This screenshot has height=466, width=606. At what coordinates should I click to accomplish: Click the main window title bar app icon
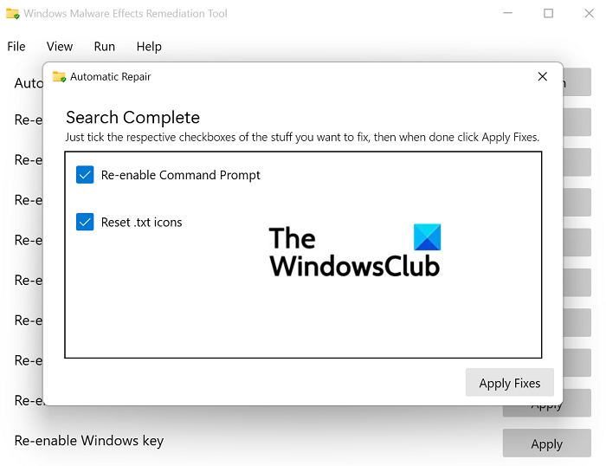13,14
